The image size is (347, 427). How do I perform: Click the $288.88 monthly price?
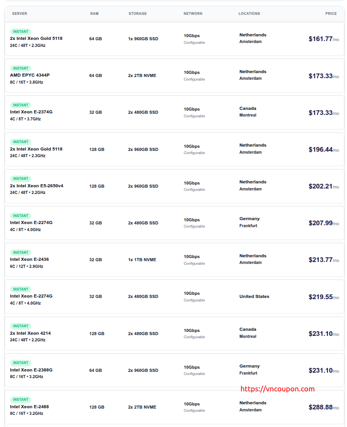click(x=320, y=407)
